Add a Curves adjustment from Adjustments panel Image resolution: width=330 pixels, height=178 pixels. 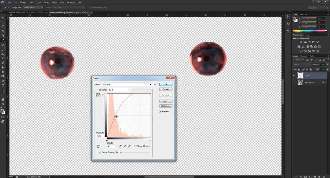(x=309, y=42)
